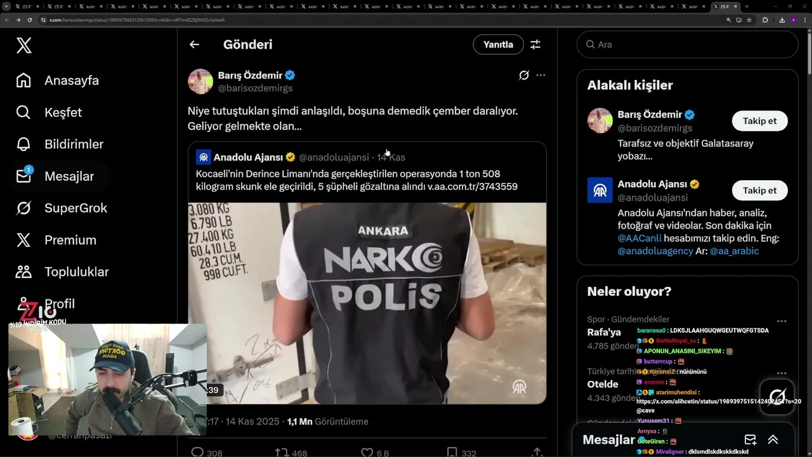
Task: Switch to the first browser tab
Action: (x=27, y=6)
